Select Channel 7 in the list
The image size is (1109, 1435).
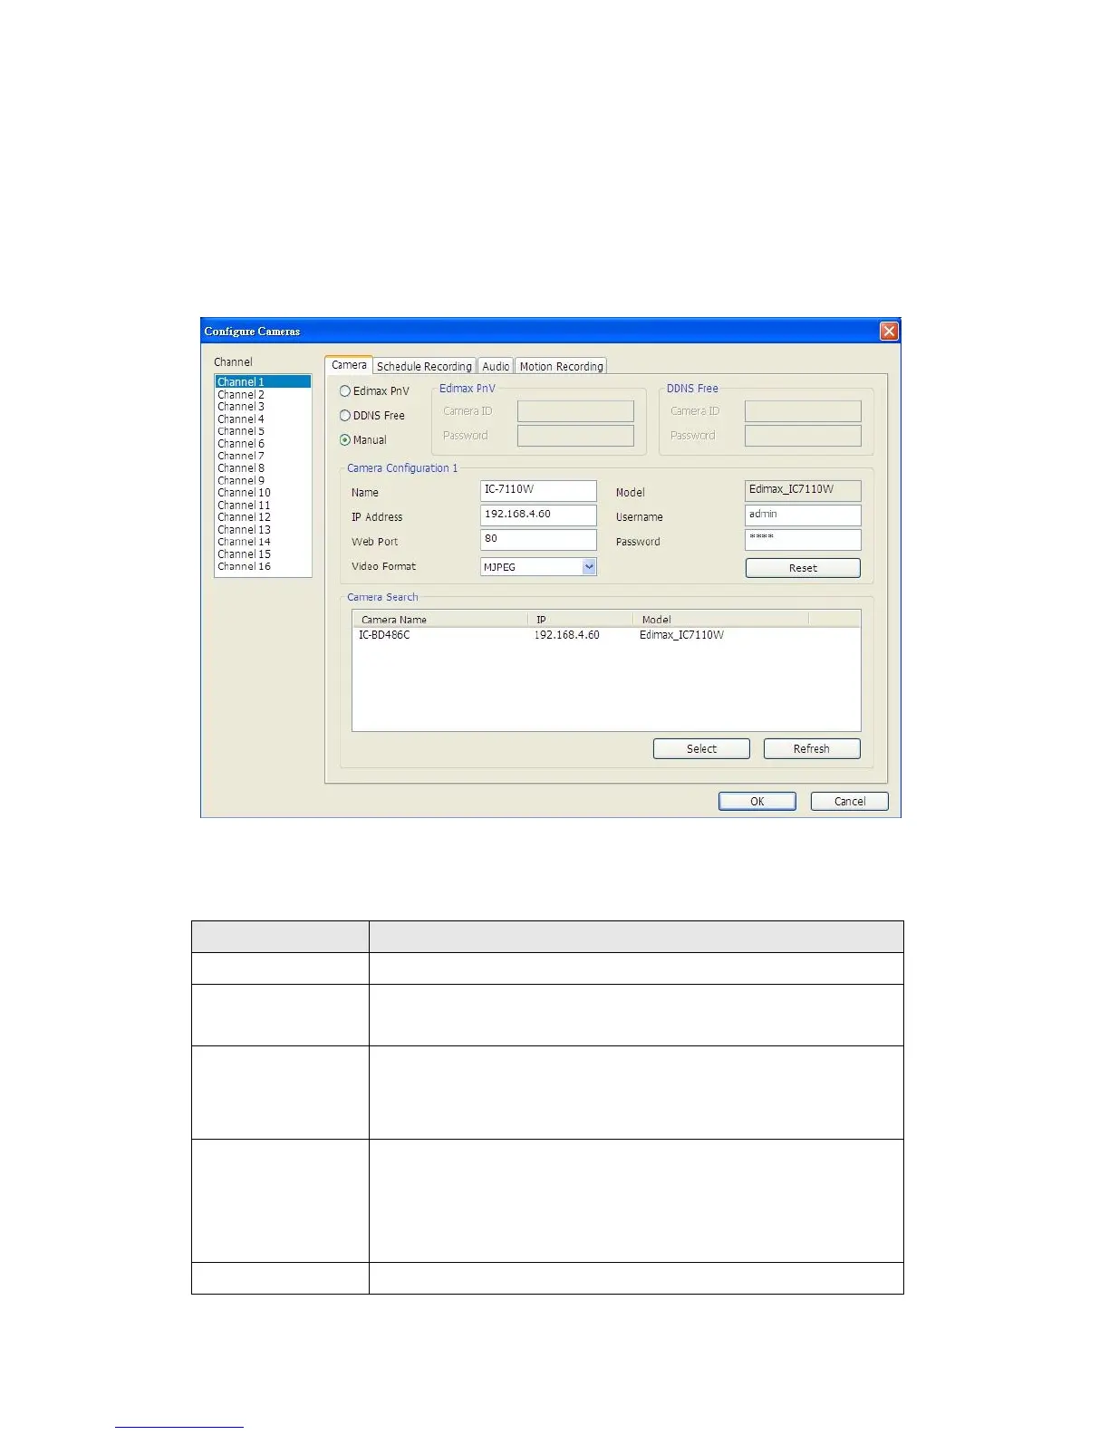(x=263, y=456)
